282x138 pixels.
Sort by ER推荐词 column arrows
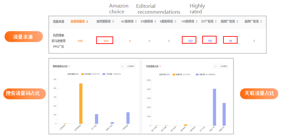pyautogui.click(x=155, y=21)
